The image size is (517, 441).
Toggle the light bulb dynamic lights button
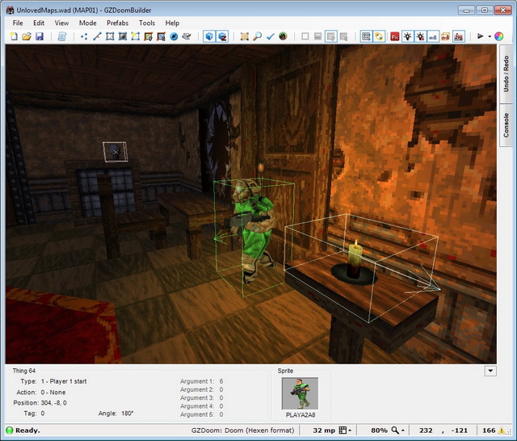point(407,36)
